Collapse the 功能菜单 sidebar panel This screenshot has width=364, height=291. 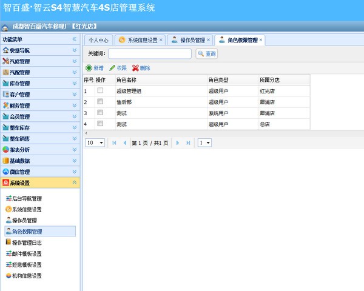pyautogui.click(x=75, y=39)
